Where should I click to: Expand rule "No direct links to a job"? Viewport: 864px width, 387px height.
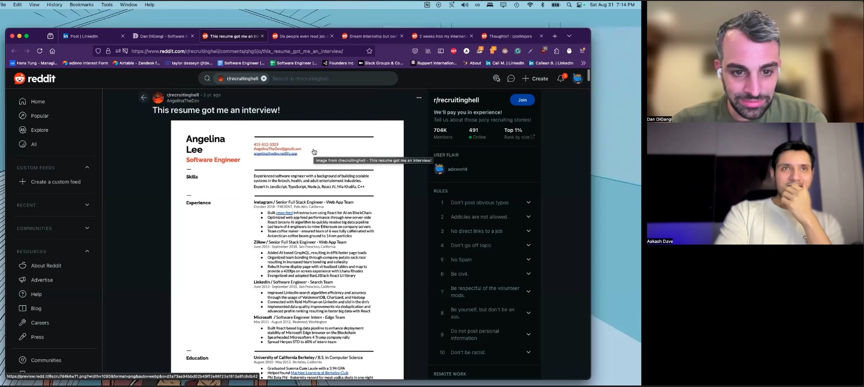(529, 231)
